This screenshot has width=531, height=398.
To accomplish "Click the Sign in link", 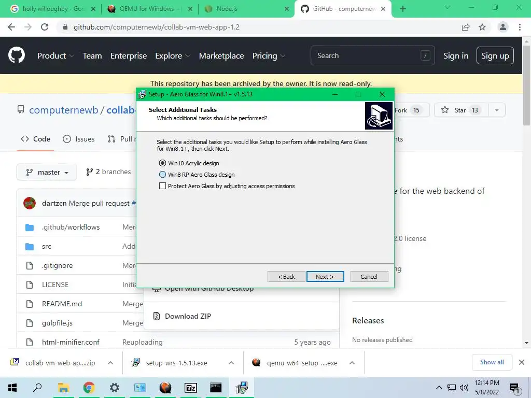I will tap(456, 56).
